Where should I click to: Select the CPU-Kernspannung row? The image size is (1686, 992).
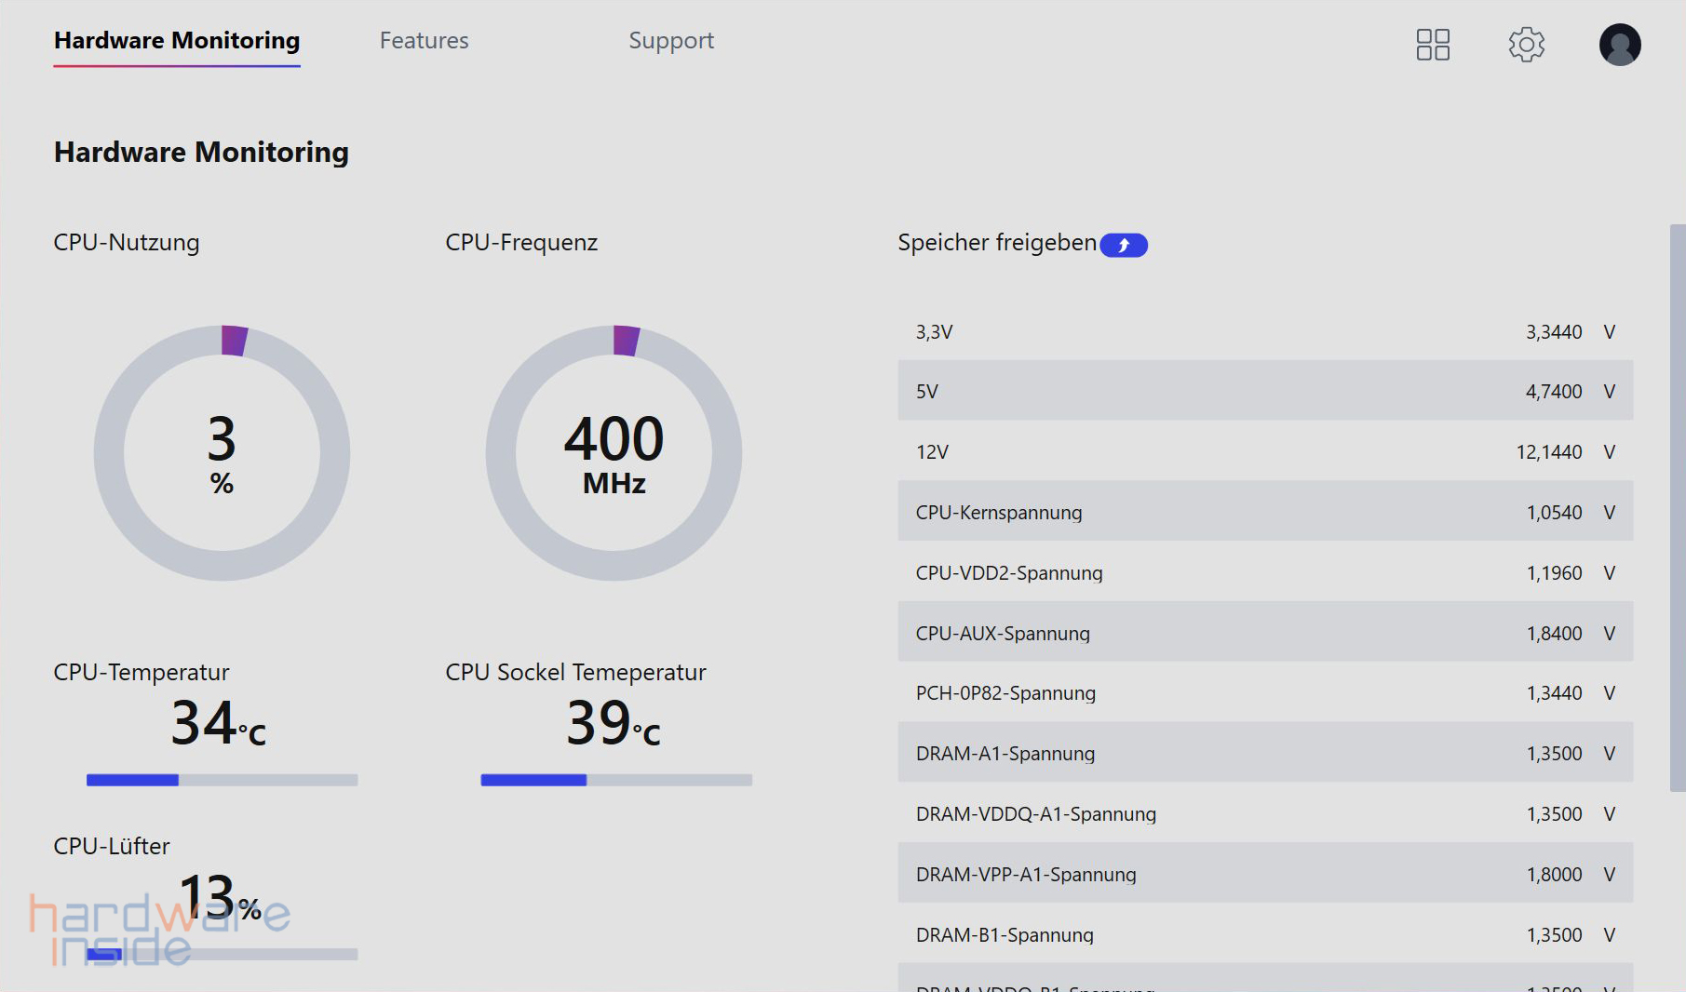(x=1264, y=512)
